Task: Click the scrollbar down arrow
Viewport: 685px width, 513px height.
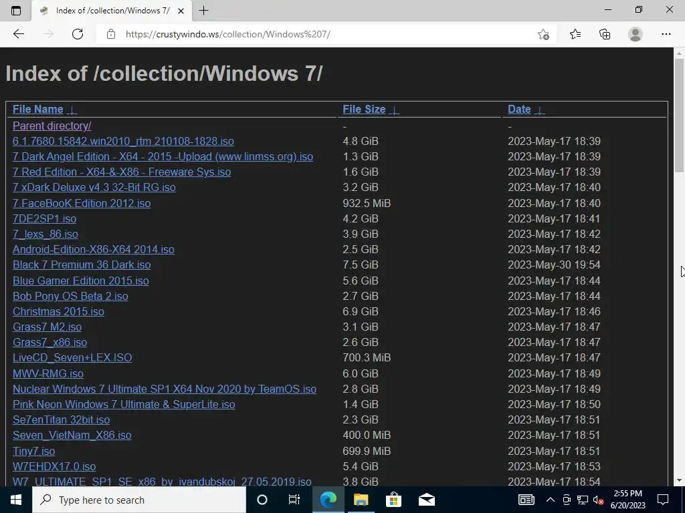Action: point(679,480)
